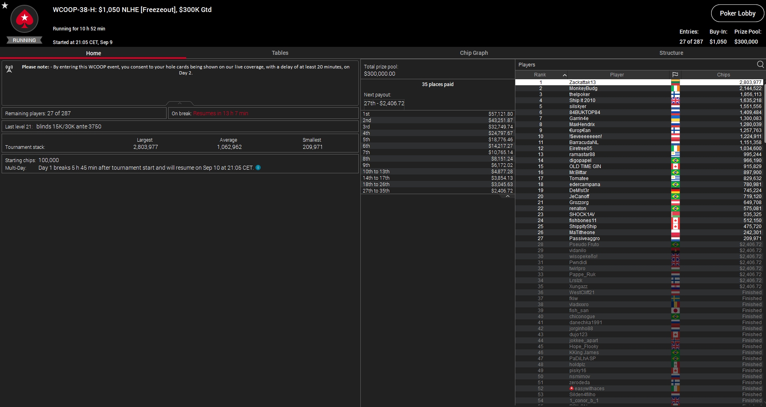
Task: Sort by Rank column arrow
Action: pos(565,75)
